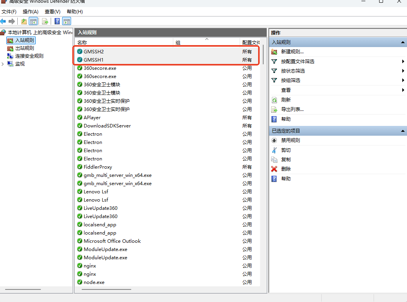This screenshot has height=302, width=407.
Task: Sort rules by the 组 column header
Action: 206,42
